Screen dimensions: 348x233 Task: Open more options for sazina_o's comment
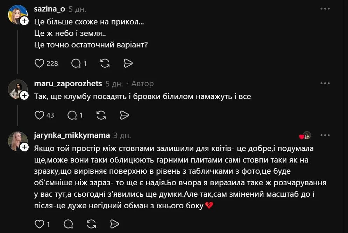pyautogui.click(x=325, y=9)
